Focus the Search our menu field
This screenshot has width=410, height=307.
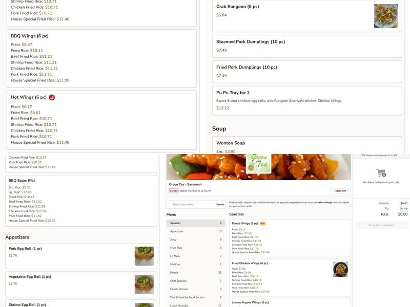pos(191,204)
